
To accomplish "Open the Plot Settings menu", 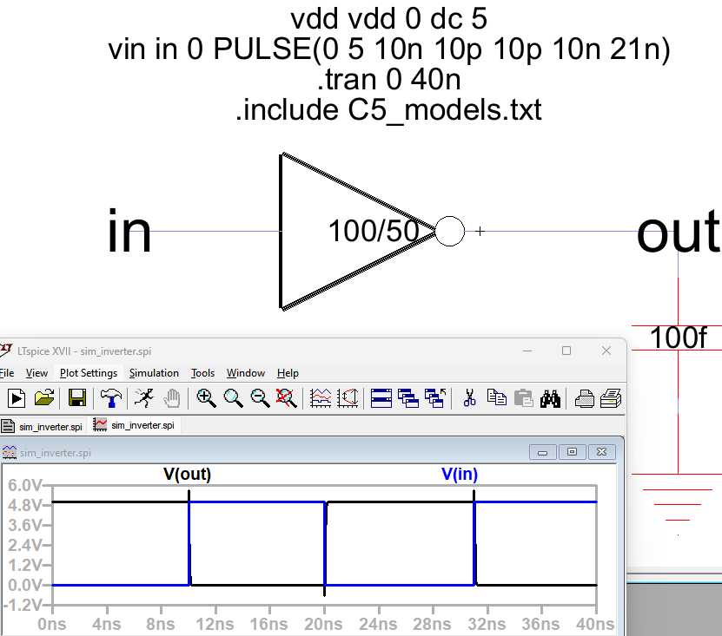I will tap(89, 373).
